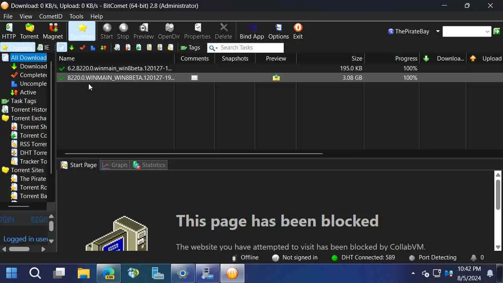Click the green search go button
Viewport: 503px width, 283px height.
pos(497,31)
